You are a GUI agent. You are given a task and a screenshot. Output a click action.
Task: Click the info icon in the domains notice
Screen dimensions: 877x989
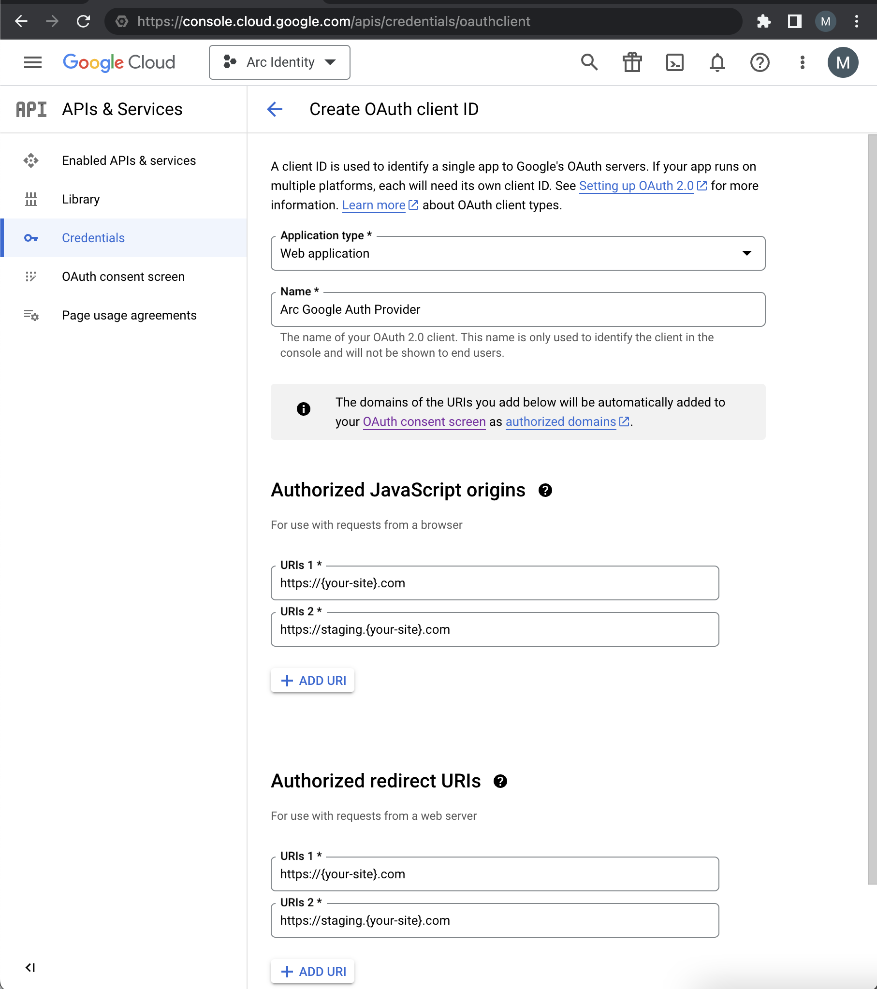(x=304, y=409)
